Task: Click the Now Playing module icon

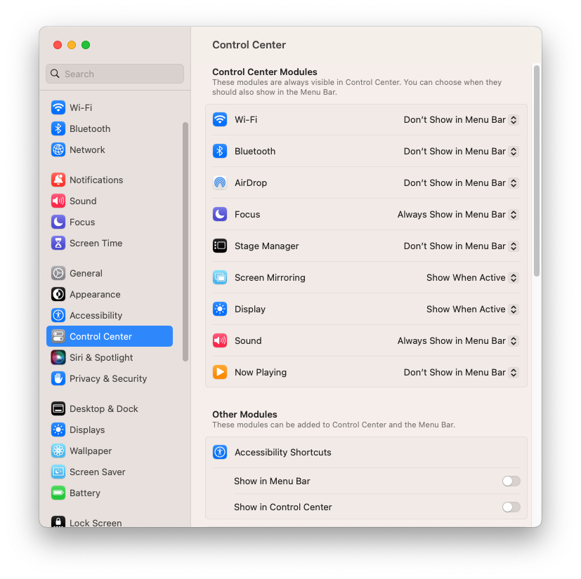Action: 220,373
